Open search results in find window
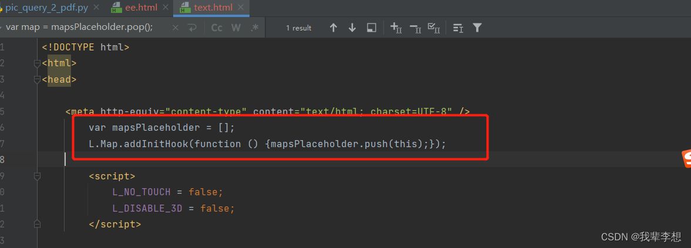The image size is (691, 248). pyautogui.click(x=371, y=28)
